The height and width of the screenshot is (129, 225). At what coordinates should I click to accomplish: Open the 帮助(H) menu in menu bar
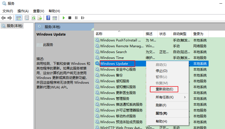point(54,11)
